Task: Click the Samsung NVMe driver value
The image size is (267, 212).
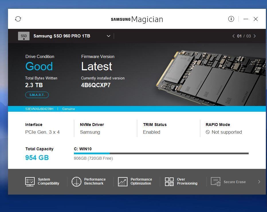Action: 90,132
